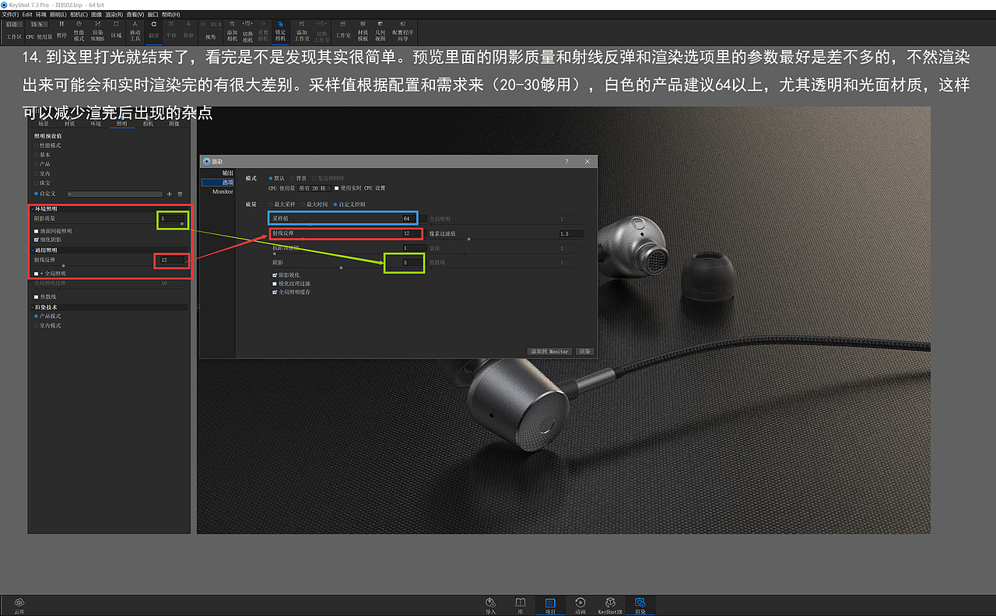Toggle lock camera (锁定相机)

pos(280,31)
